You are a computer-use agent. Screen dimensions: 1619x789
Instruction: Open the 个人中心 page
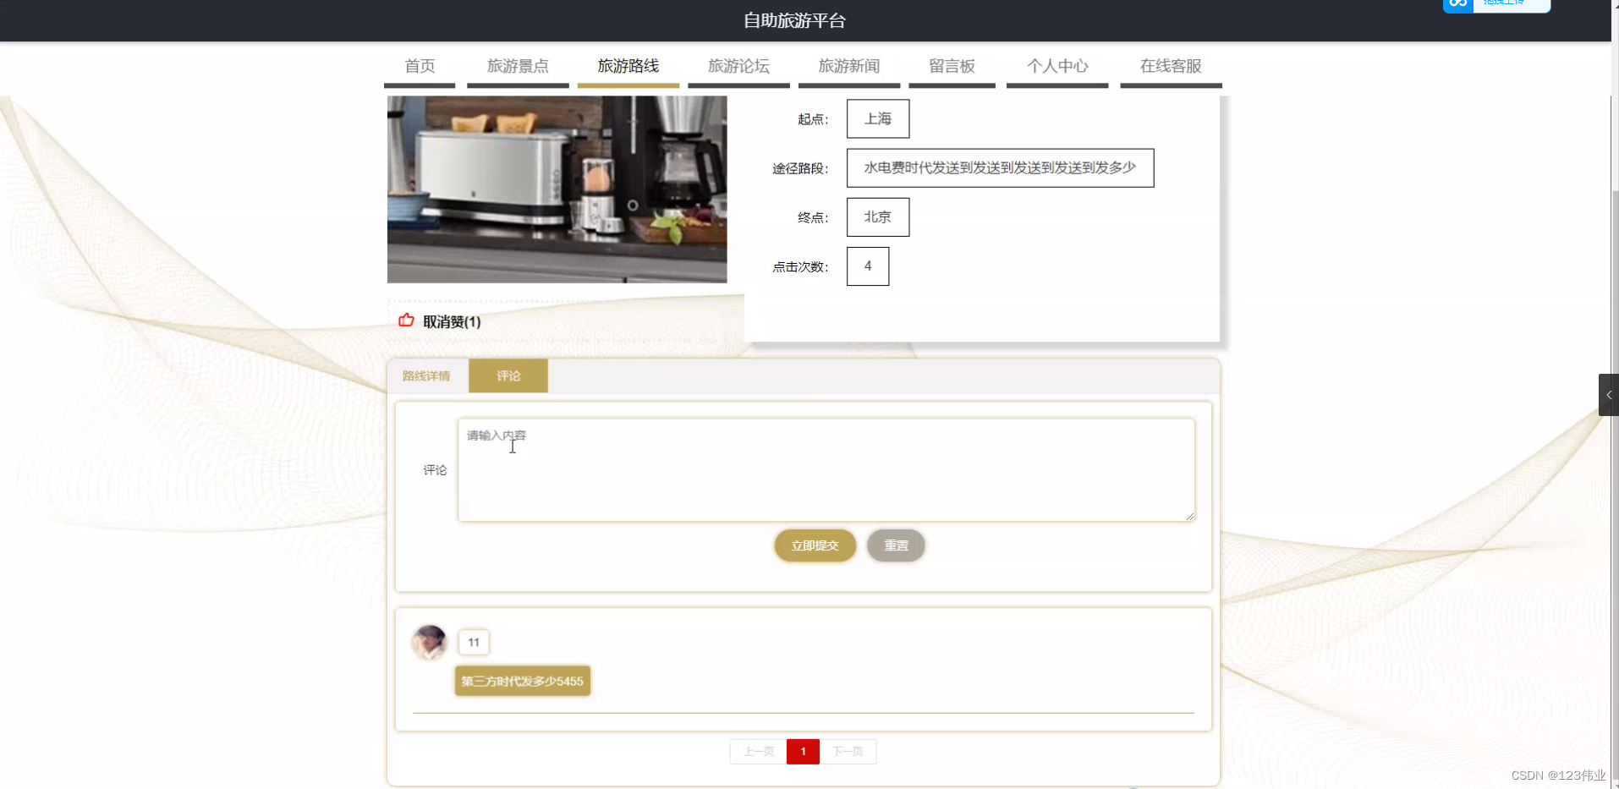1057,66
